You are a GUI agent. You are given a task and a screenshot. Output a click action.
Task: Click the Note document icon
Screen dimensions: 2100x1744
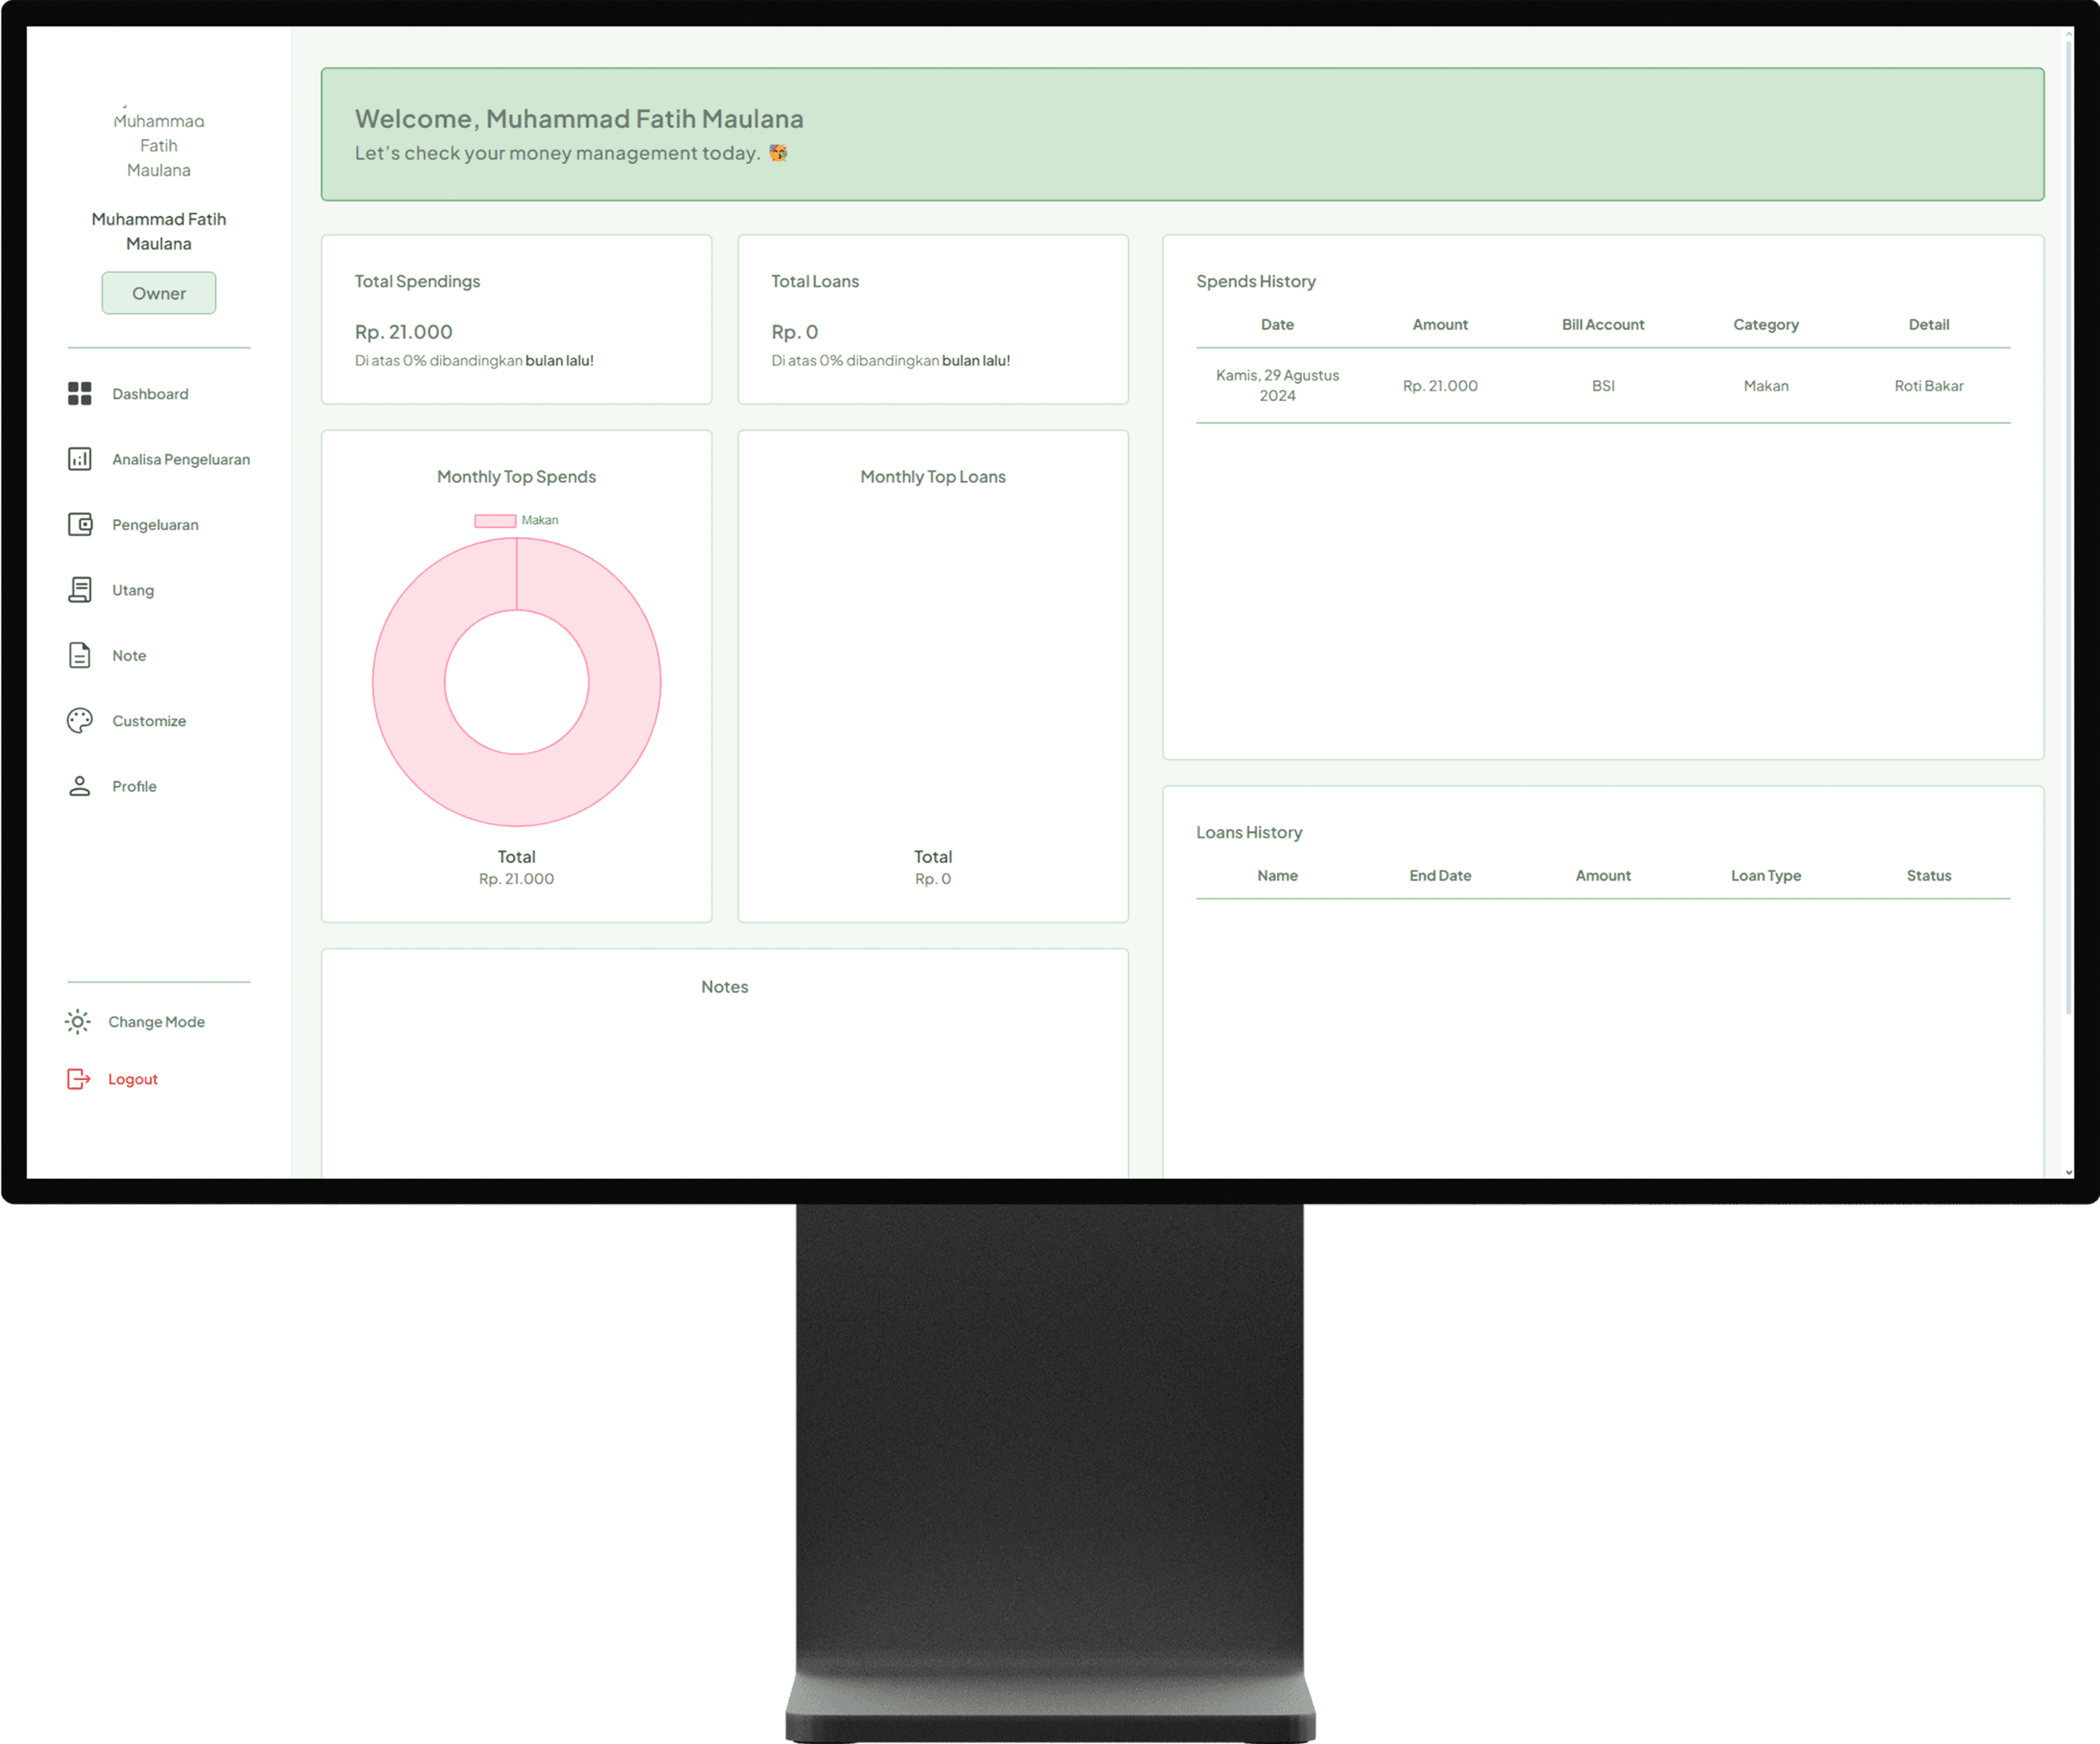pos(79,655)
